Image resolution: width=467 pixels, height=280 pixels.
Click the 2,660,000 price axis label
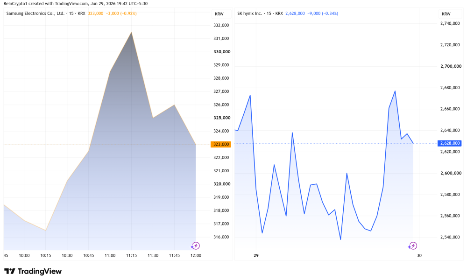450,109
